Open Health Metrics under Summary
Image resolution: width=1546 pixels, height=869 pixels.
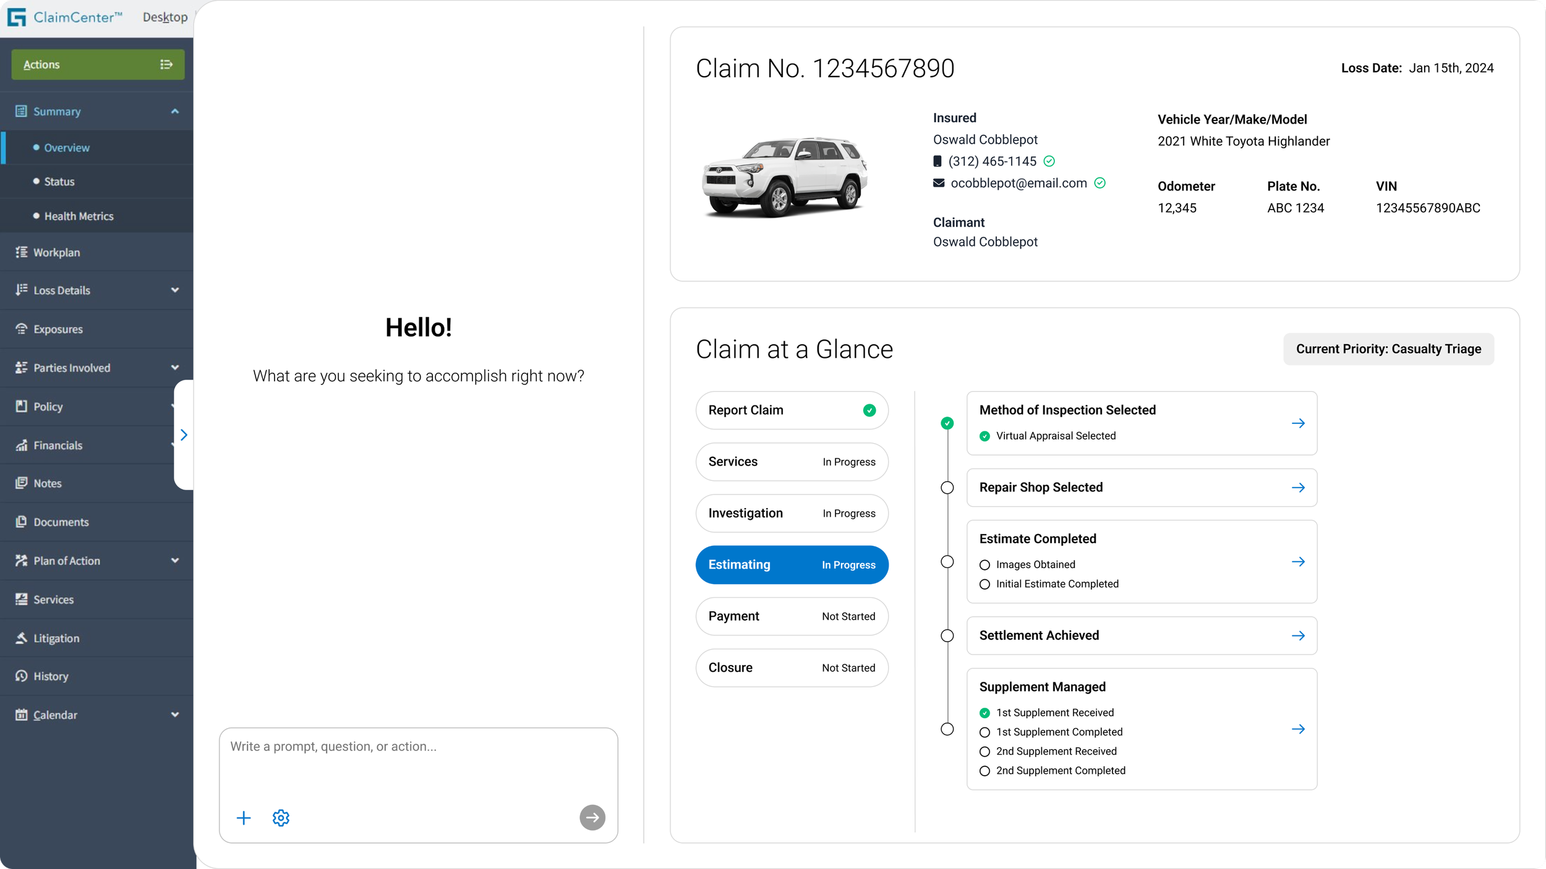79,216
